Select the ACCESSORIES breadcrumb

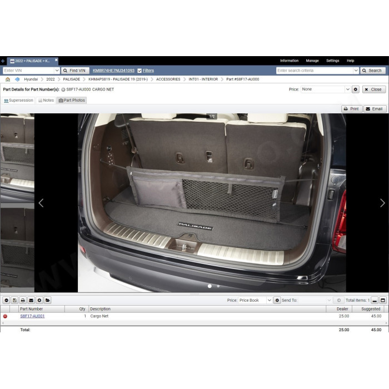pyautogui.click(x=168, y=79)
